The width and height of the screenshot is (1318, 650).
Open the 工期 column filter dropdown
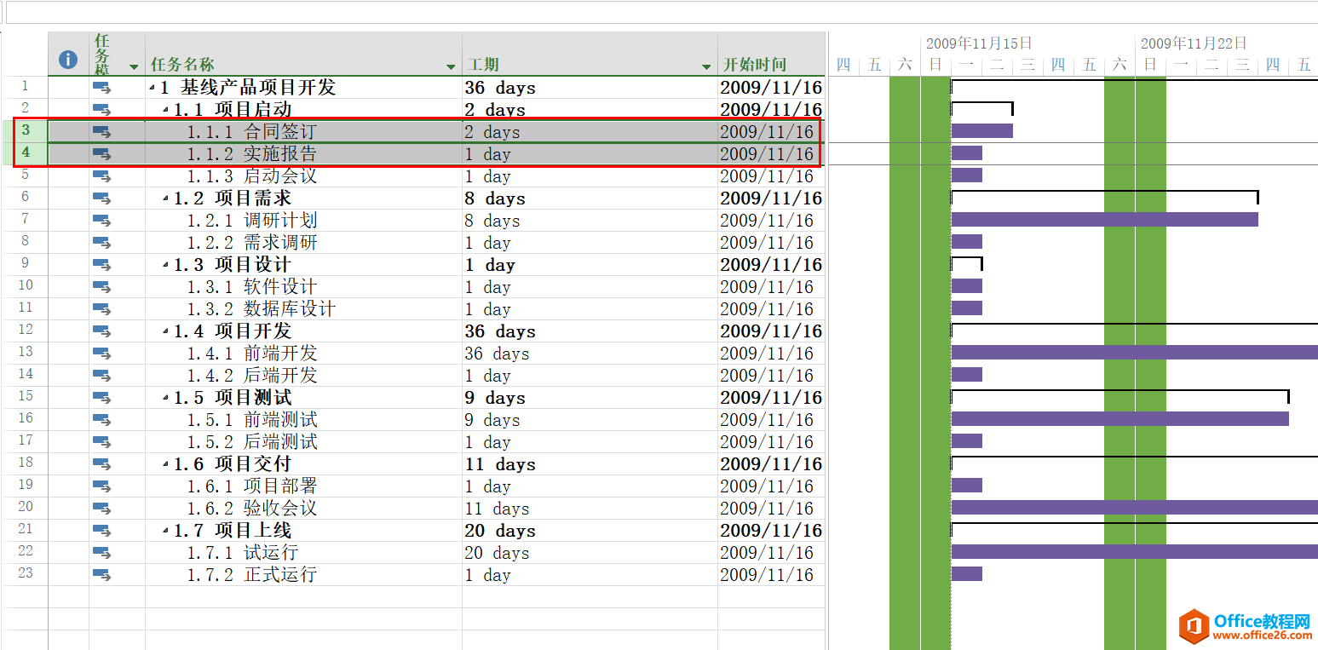[x=706, y=66]
